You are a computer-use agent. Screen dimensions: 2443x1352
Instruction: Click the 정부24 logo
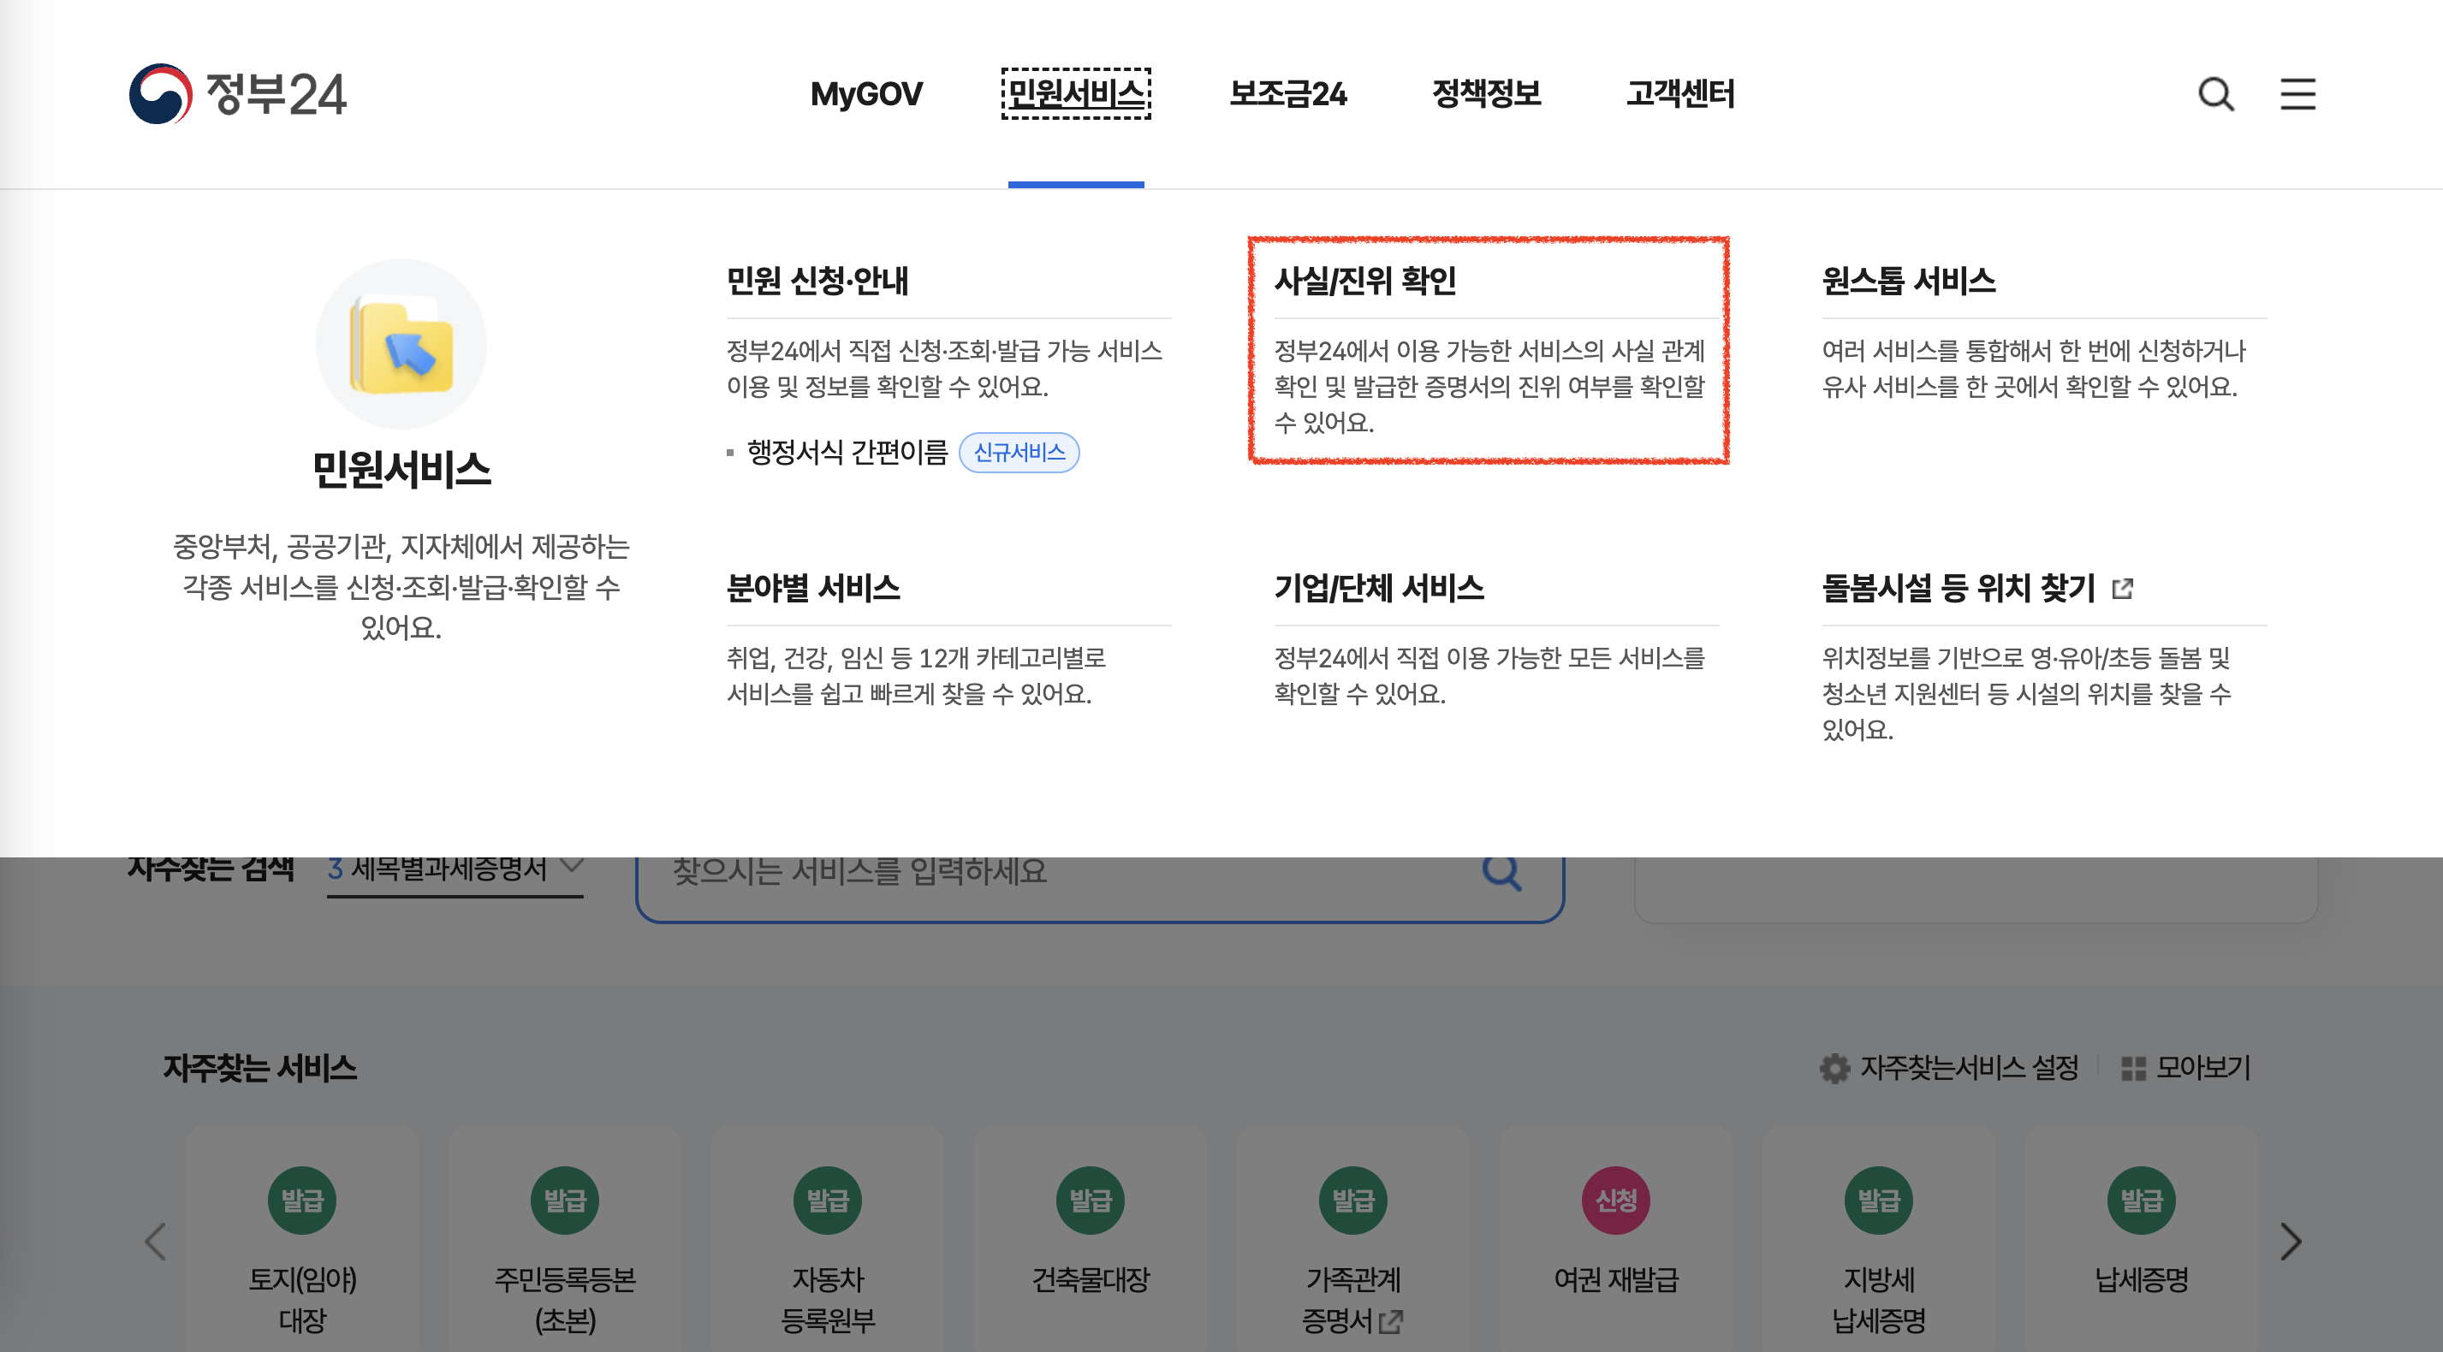238,94
